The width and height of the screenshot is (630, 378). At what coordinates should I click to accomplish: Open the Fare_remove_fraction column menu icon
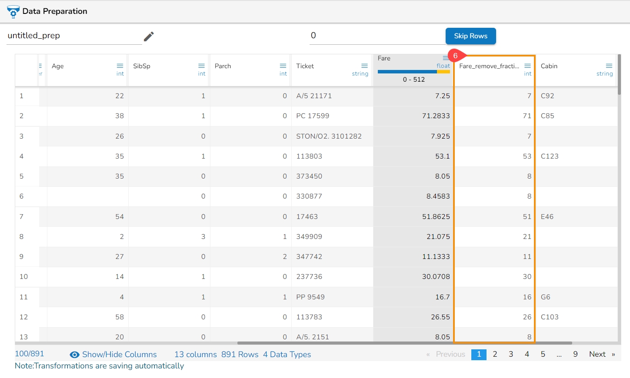tap(527, 66)
